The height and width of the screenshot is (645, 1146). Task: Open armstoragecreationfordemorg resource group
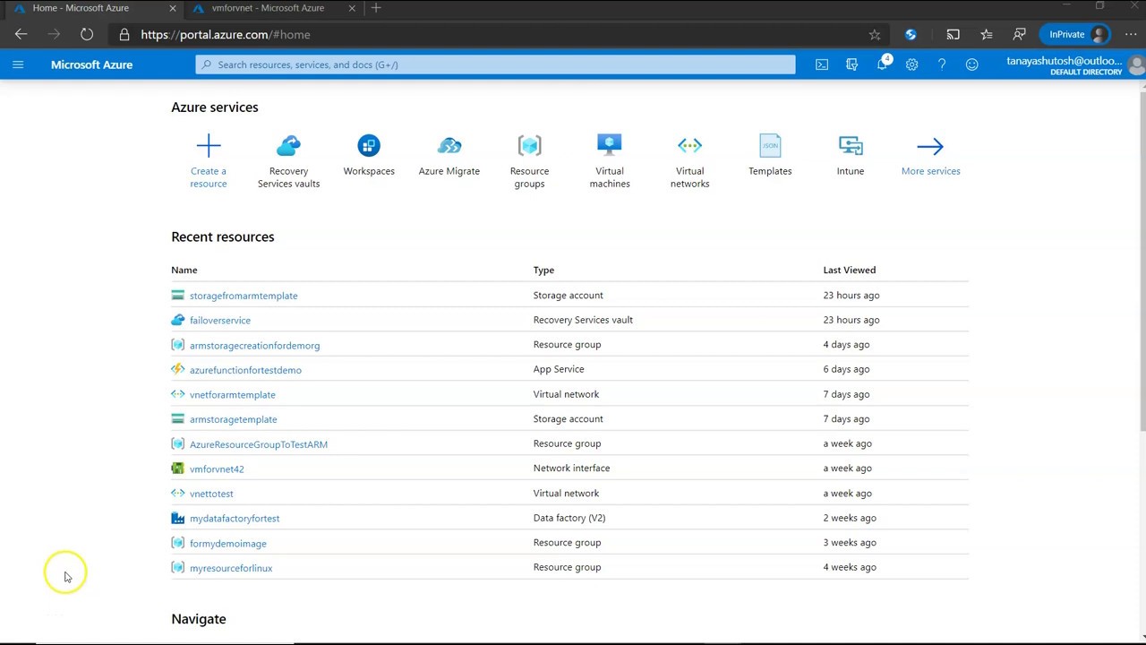pyautogui.click(x=254, y=345)
